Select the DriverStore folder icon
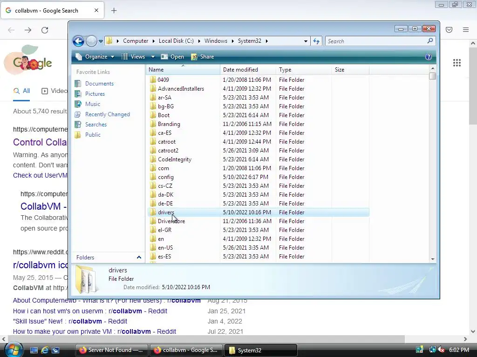This screenshot has width=477, height=357. [x=153, y=221]
